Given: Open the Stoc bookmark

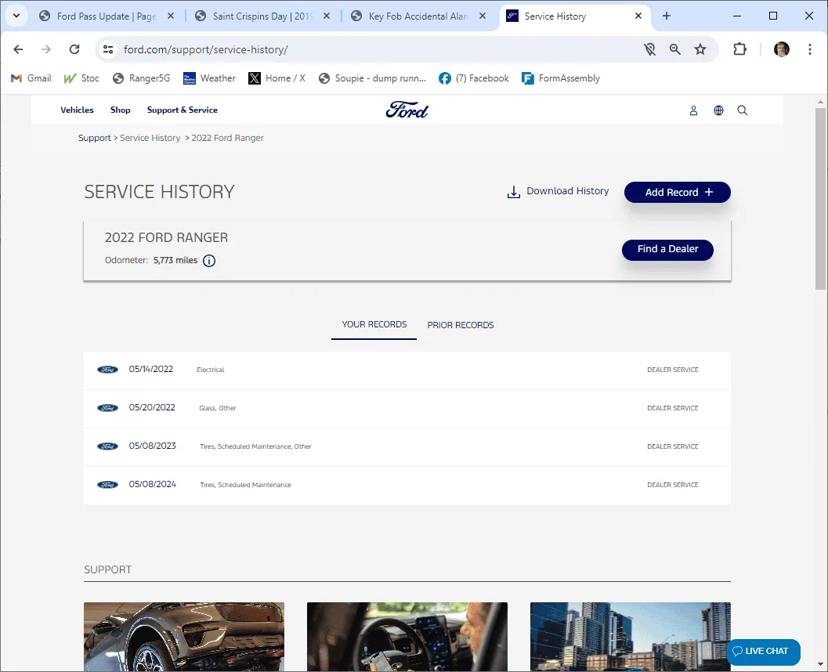Looking at the screenshot, I should point(81,78).
